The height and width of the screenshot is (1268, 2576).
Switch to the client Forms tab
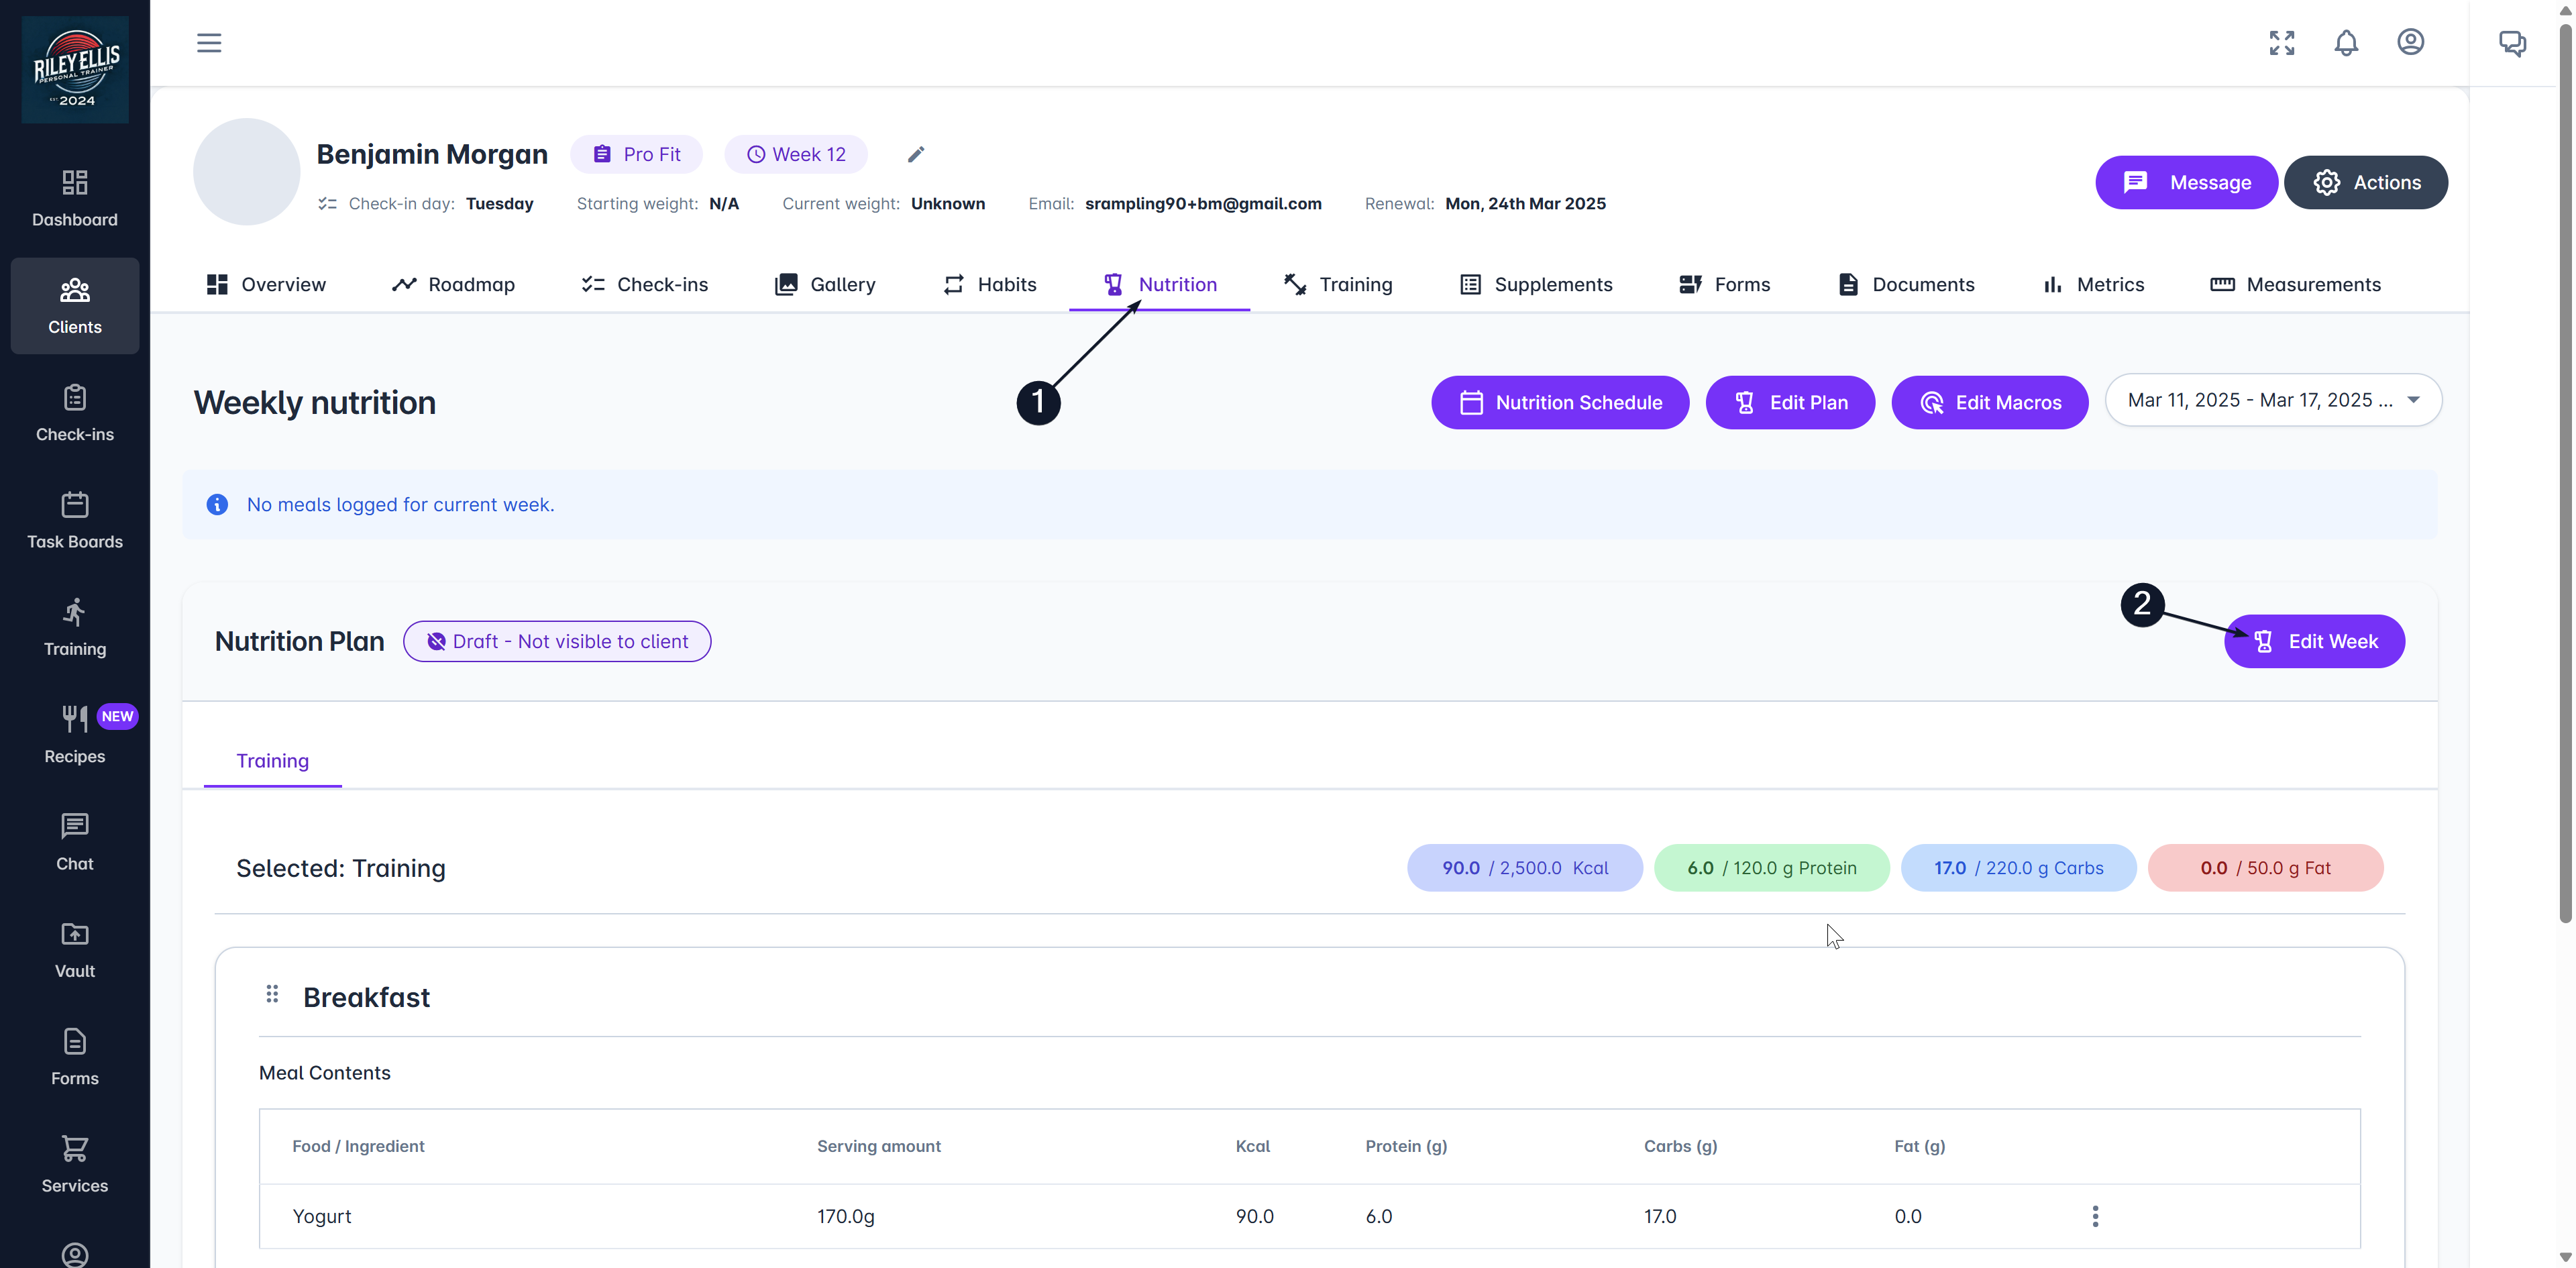point(1724,284)
